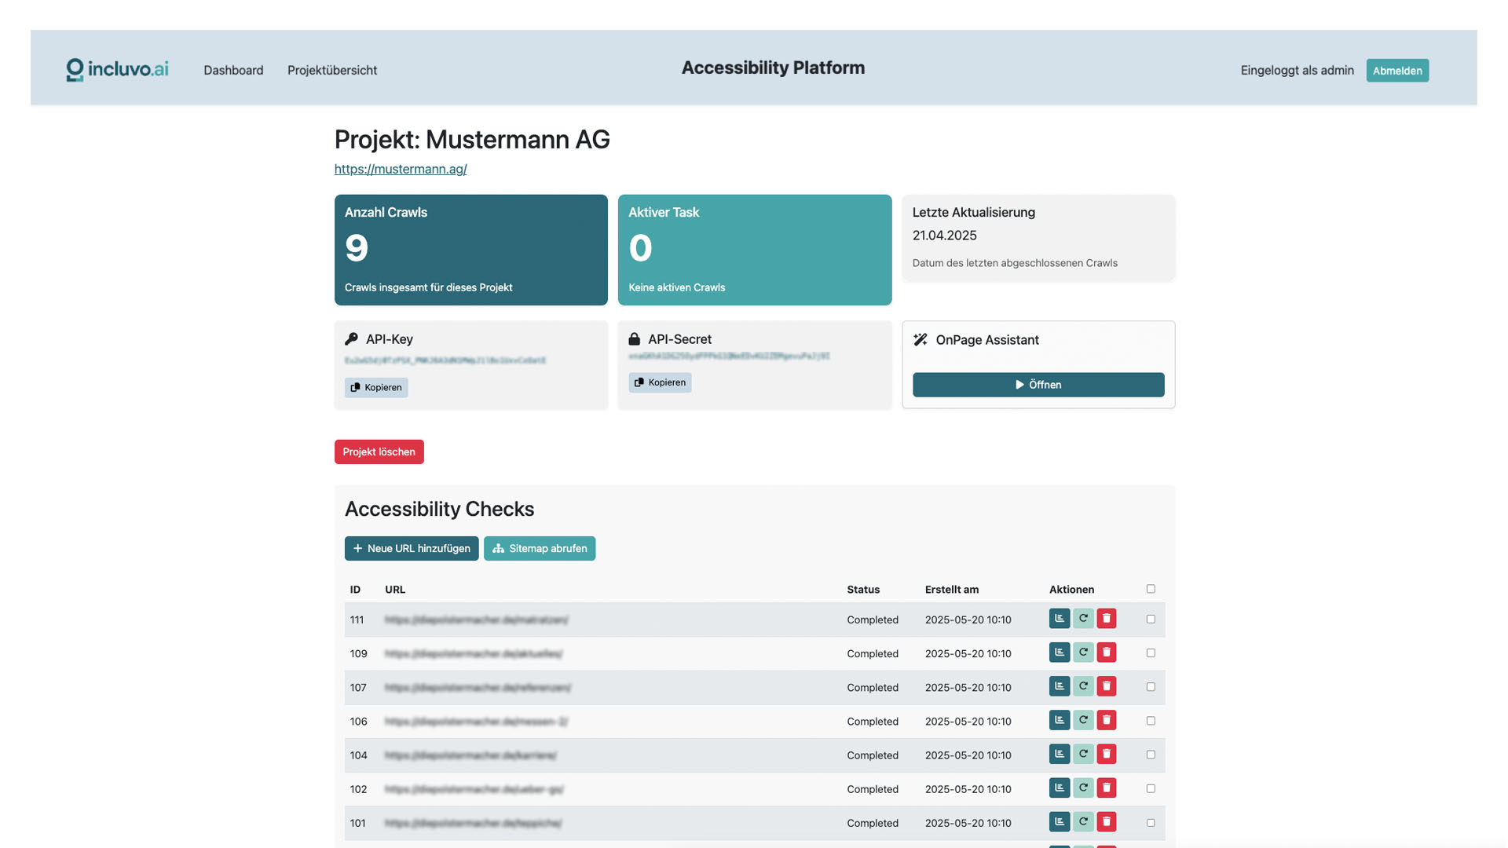Image resolution: width=1508 pixels, height=848 pixels.
Task: Refresh the crawl for check 101
Action: [1082, 821]
